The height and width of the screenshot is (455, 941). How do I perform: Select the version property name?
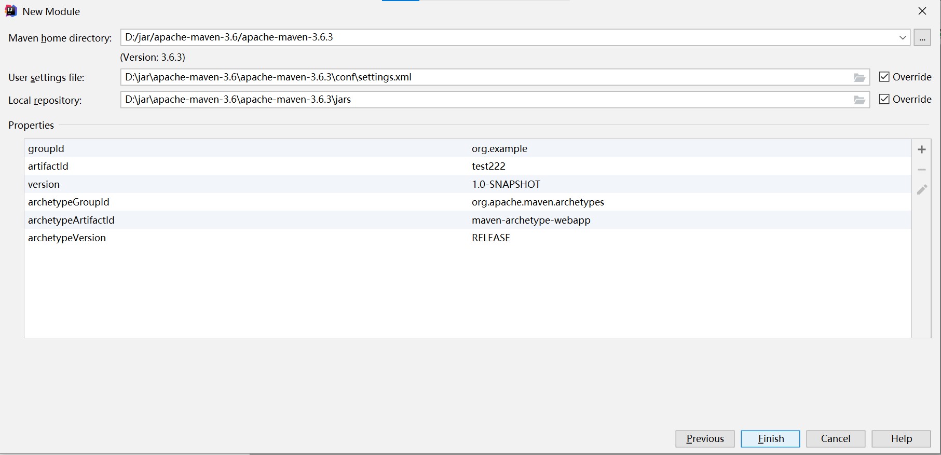click(x=44, y=184)
